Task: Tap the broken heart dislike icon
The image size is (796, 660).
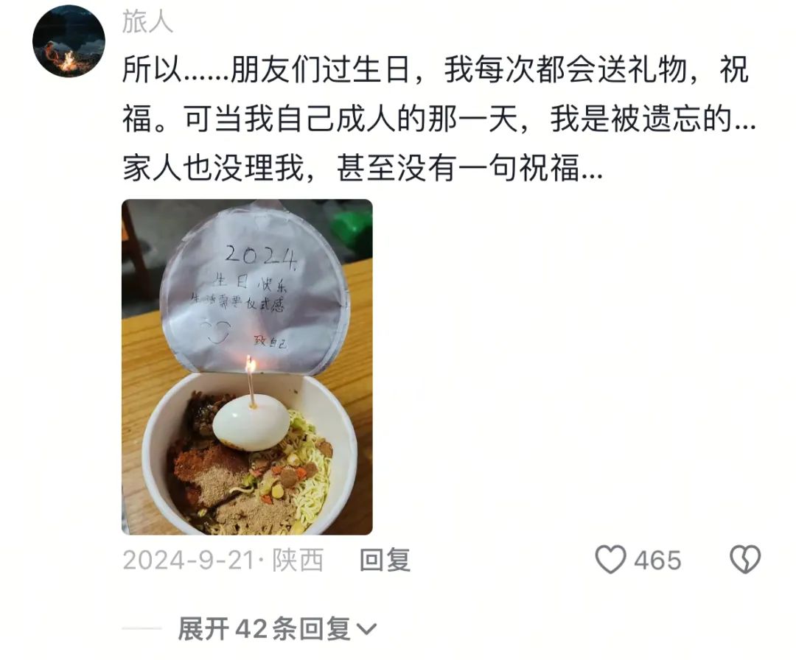Action: [x=745, y=560]
